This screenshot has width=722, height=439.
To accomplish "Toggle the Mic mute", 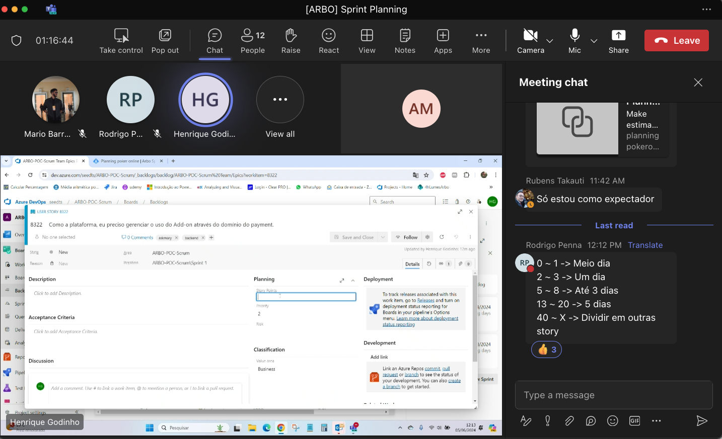I will 574,41.
